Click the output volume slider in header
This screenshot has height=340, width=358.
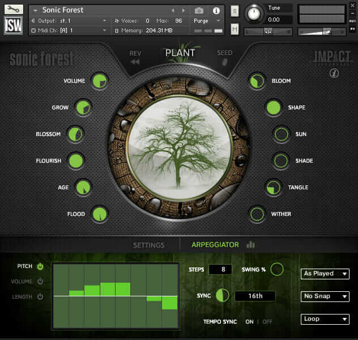point(322,32)
